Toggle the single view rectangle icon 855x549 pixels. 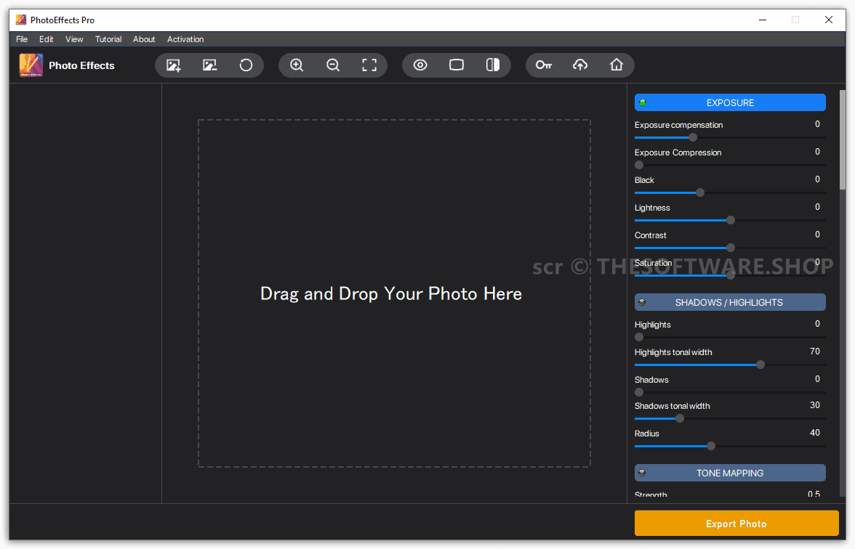457,65
